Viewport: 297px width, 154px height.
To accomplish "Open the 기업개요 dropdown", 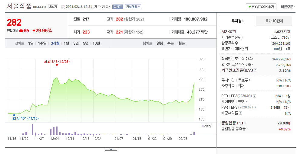I will pos(133,7).
